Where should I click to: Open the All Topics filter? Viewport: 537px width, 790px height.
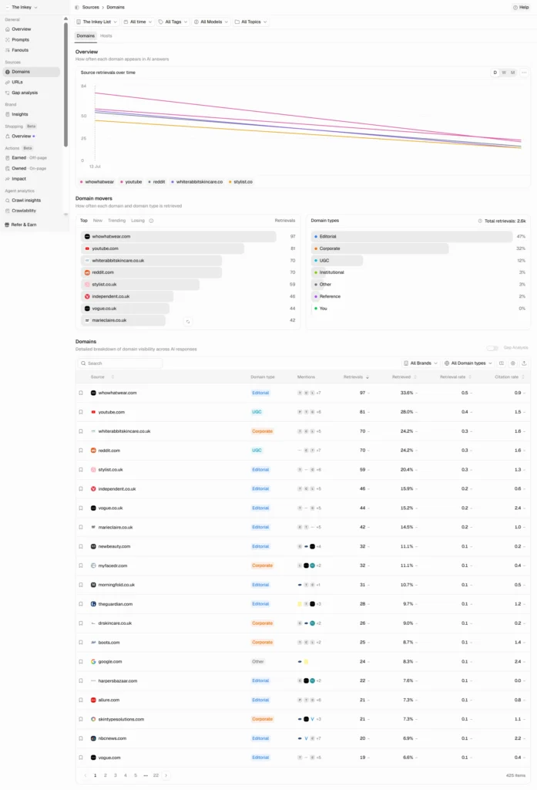pyautogui.click(x=250, y=22)
